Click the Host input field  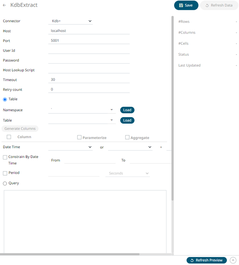pyautogui.click(x=89, y=31)
